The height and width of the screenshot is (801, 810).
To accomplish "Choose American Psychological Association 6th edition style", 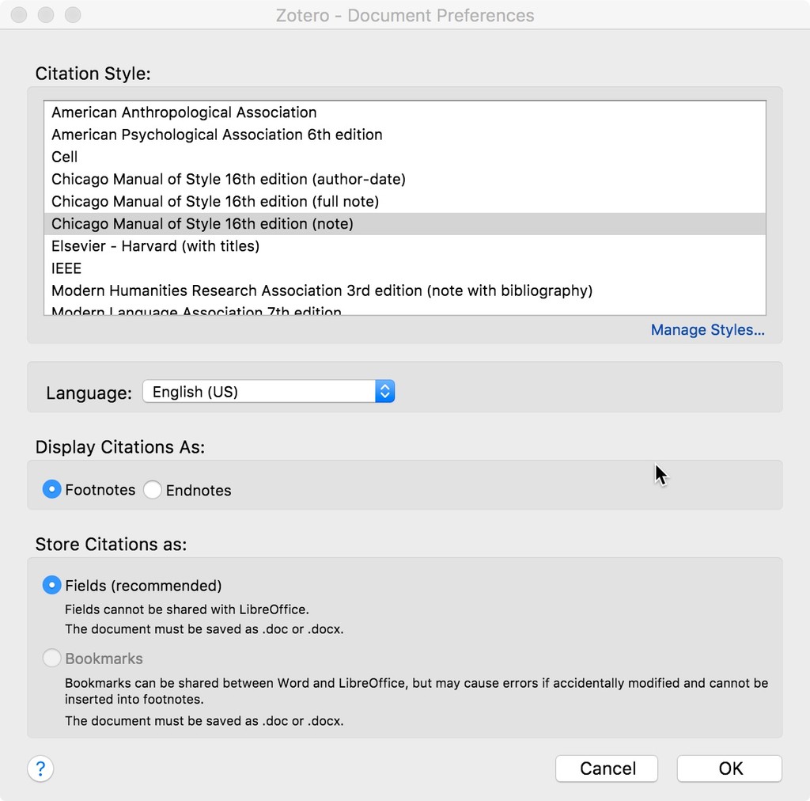I will click(217, 135).
